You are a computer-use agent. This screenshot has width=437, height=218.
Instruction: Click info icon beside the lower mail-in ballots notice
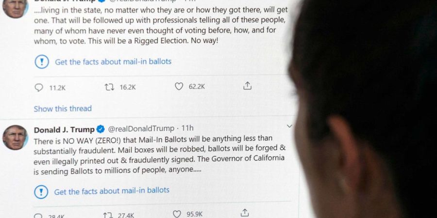coord(41,192)
